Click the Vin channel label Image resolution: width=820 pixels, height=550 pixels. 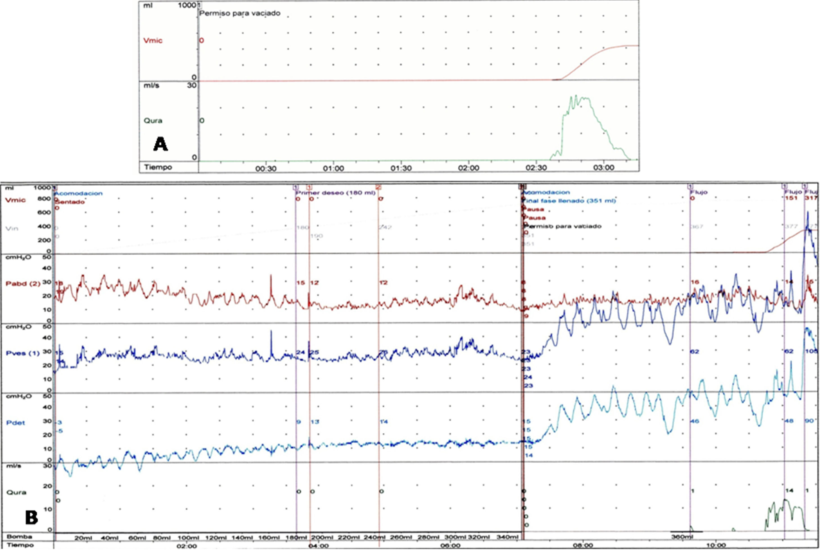12,228
